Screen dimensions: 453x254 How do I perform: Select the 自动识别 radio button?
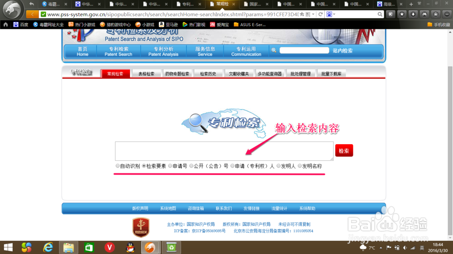[x=118, y=166]
